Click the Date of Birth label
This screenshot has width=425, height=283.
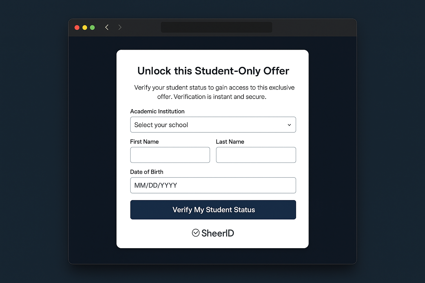[x=147, y=172]
